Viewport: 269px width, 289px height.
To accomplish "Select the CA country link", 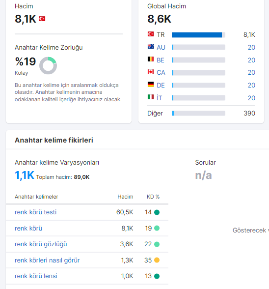I will (x=161, y=73).
